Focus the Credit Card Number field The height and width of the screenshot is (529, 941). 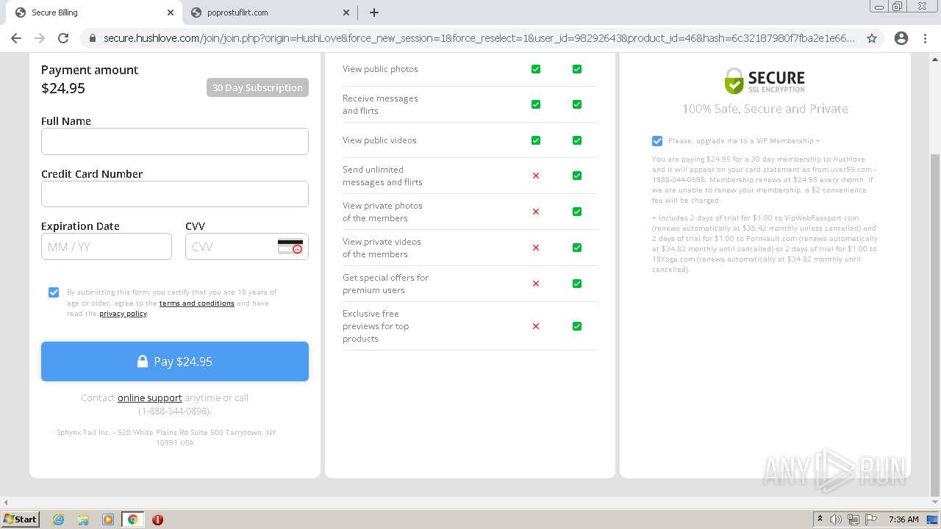[x=175, y=194]
